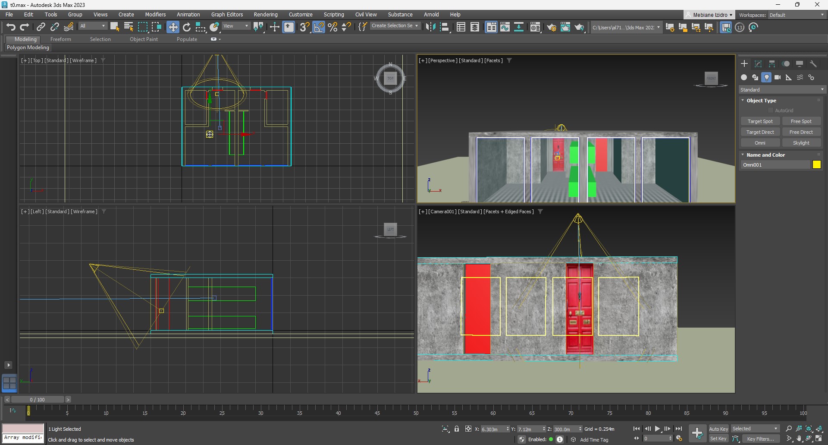Select the Select and Move tool

(x=173, y=27)
